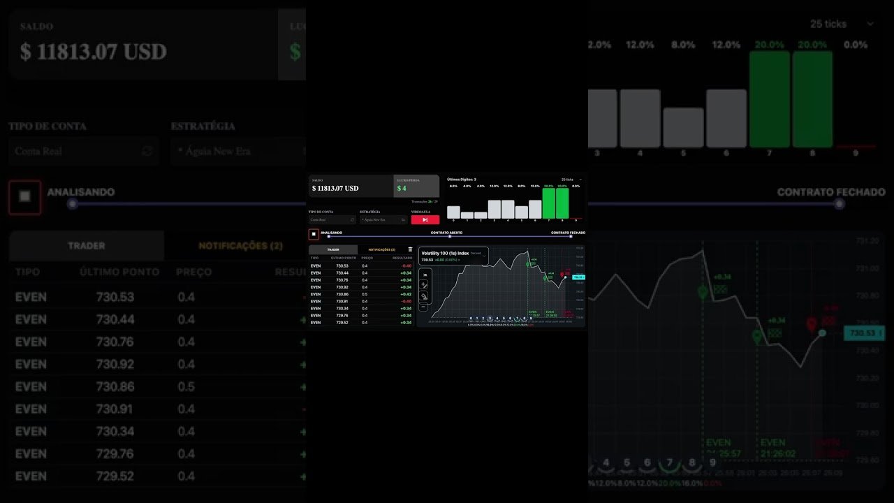The image size is (894, 503).
Task: Click the $ 11813.07 USD balance in center panel
Action: point(335,189)
